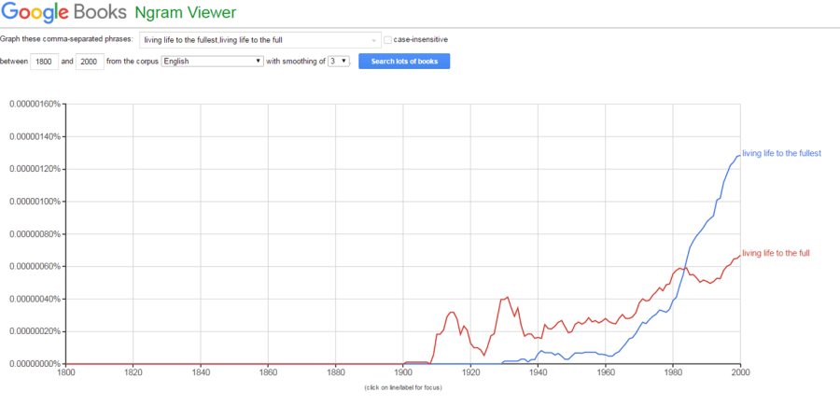The width and height of the screenshot is (840, 420).
Task: Open the smoothing value dropdown
Action: pos(338,62)
